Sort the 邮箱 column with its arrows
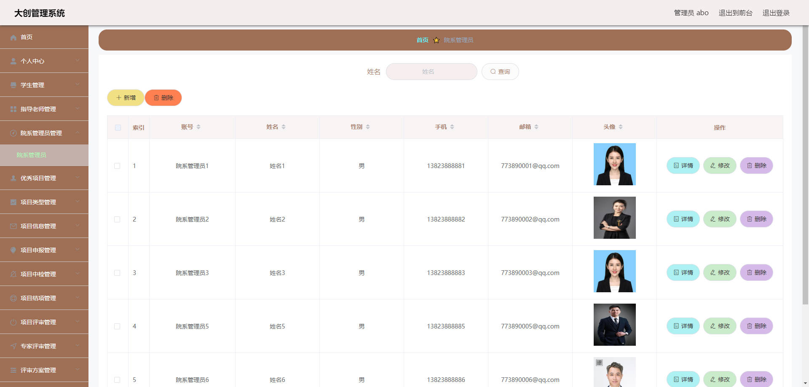This screenshot has height=387, width=809. coord(536,127)
